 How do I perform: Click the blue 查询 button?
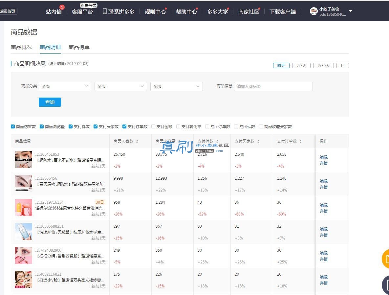tap(50, 102)
